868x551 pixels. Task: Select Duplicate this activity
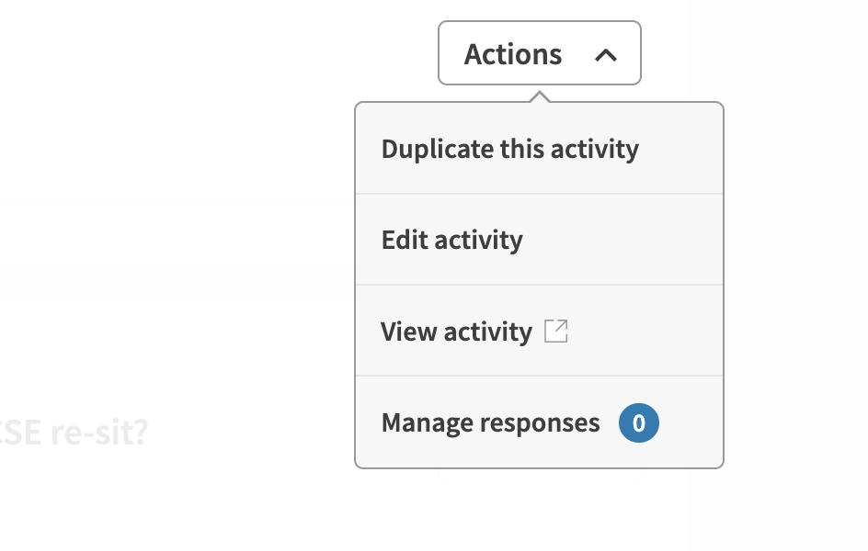click(x=509, y=149)
